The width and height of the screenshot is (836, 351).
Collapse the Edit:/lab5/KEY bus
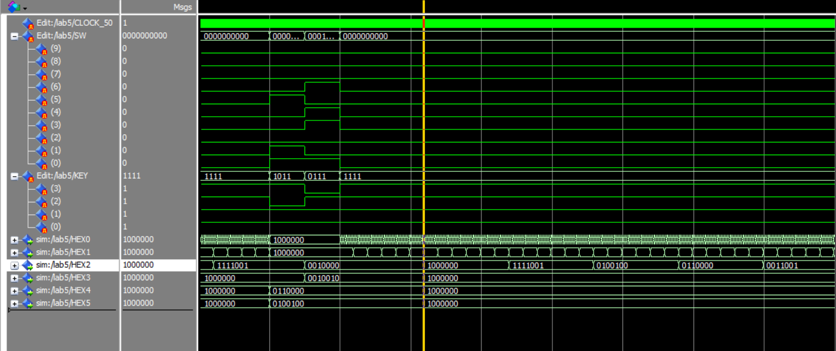tap(14, 176)
